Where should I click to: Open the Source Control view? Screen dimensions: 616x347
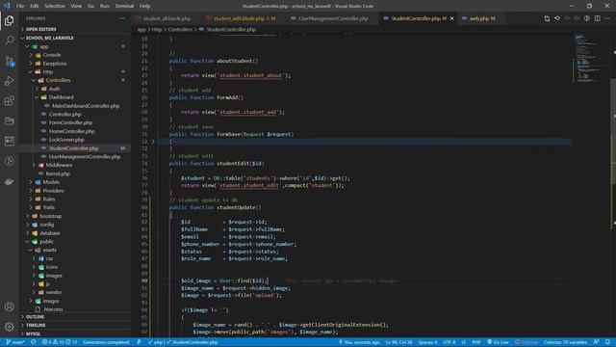(x=9, y=61)
